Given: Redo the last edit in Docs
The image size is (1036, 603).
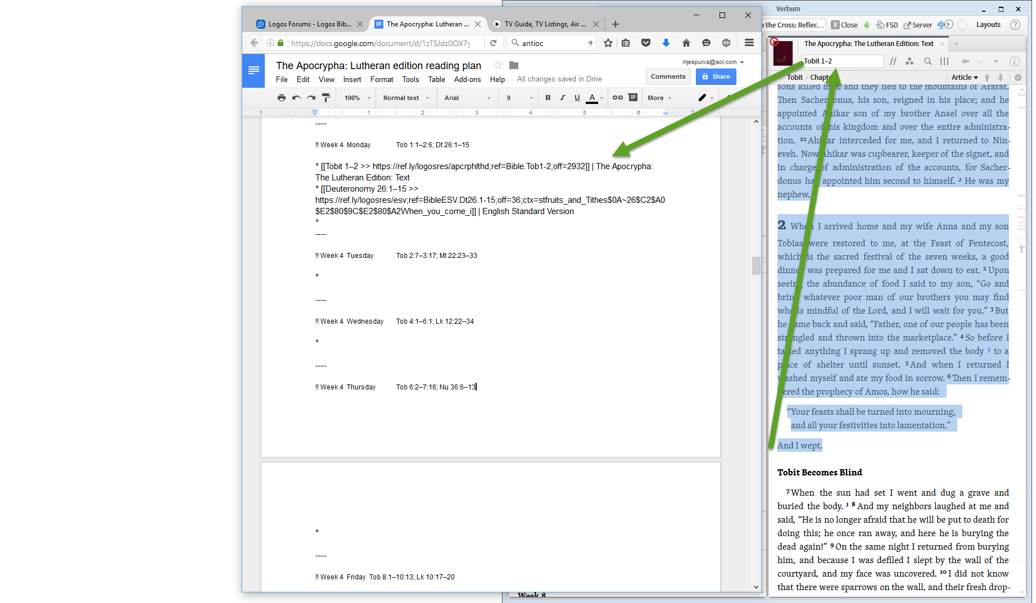Looking at the screenshot, I should [311, 98].
